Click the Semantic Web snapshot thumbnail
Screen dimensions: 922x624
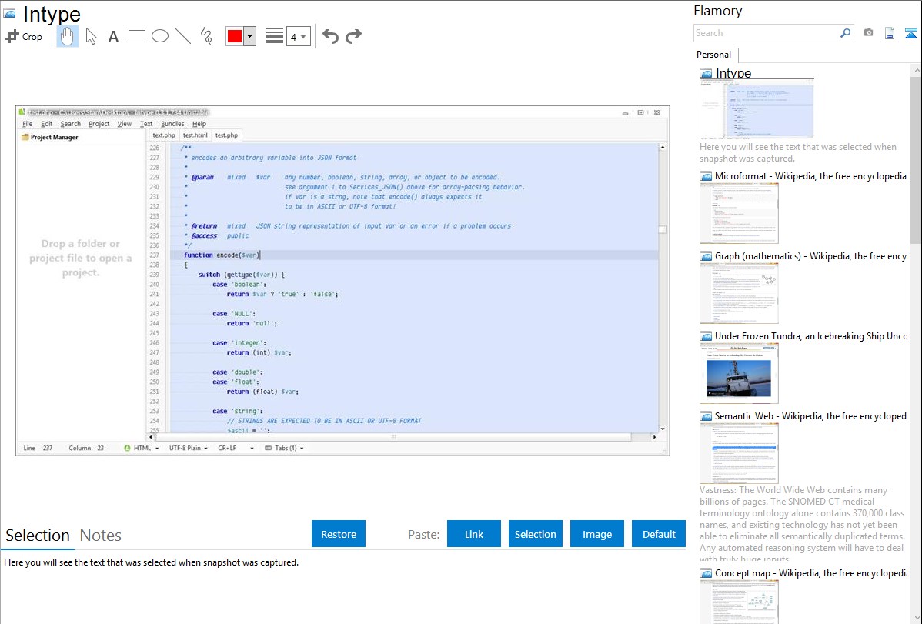[x=739, y=453]
